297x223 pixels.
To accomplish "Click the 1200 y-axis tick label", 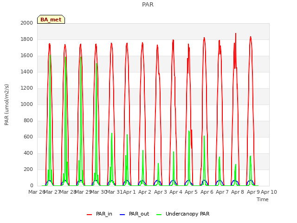I will [27, 88].
